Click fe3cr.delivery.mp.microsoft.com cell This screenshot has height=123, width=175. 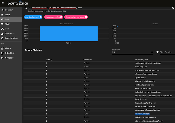click(148, 92)
